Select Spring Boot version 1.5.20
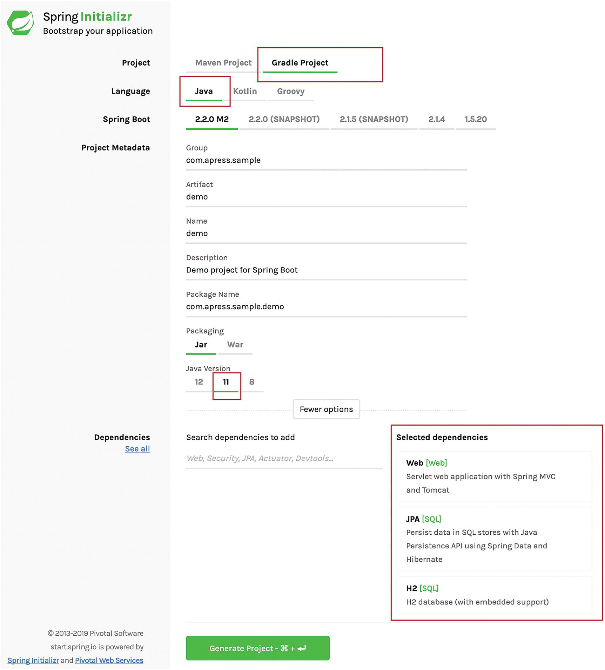The width and height of the screenshot is (605, 670). pos(476,119)
